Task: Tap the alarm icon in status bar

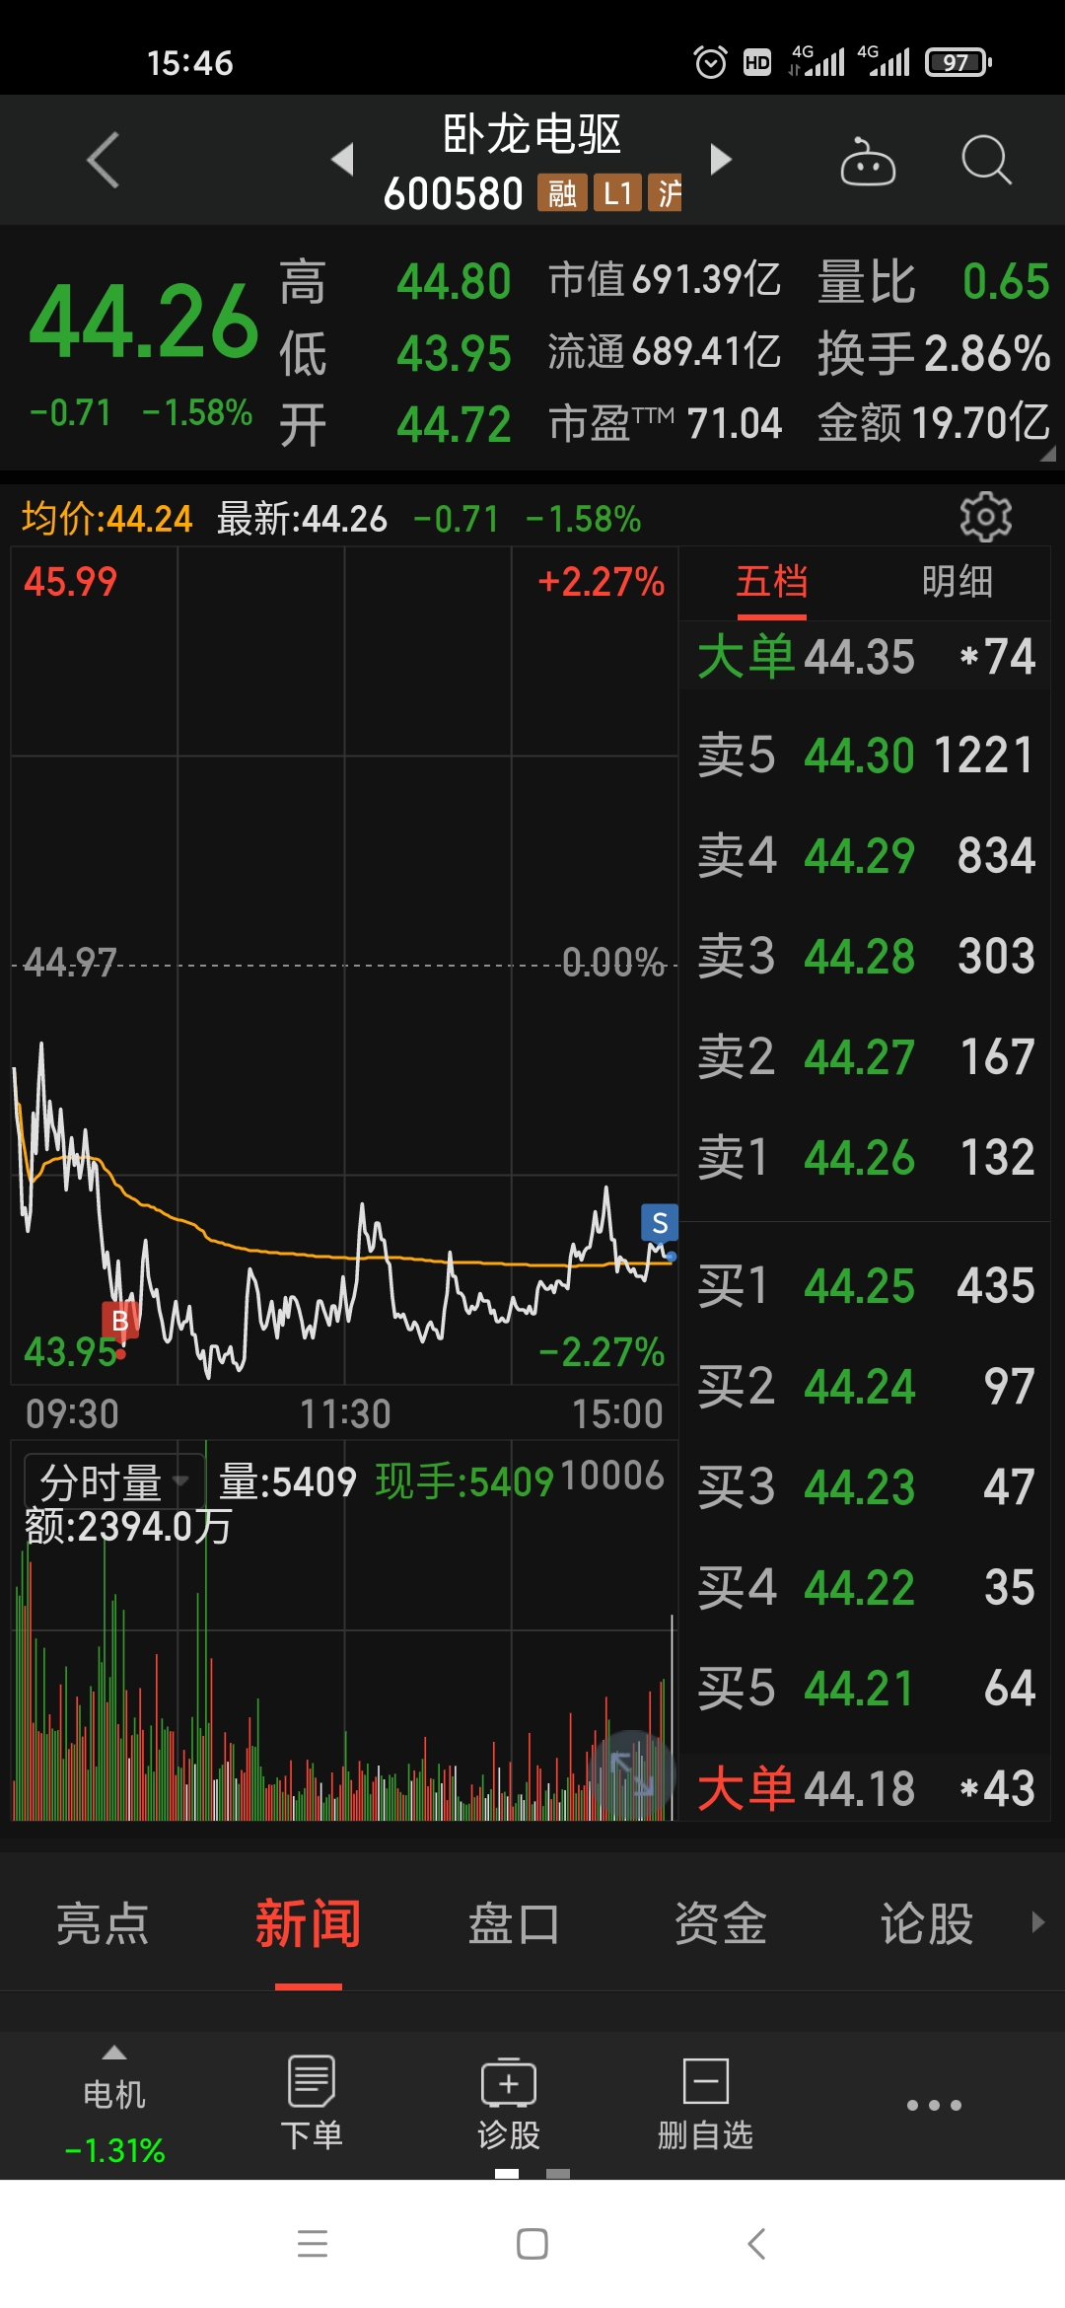Action: click(710, 62)
